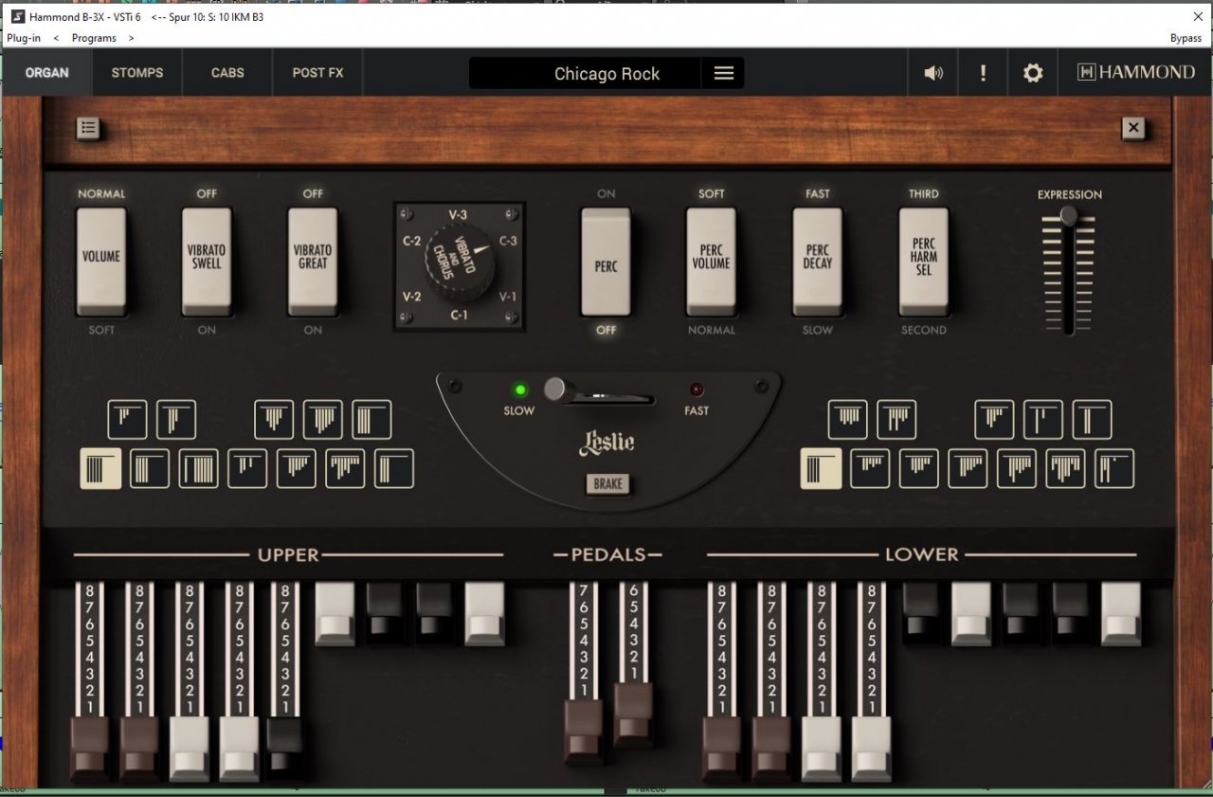1213x797 pixels.
Task: Toggle the Perc Decay fast/slow switch
Action: click(x=817, y=263)
